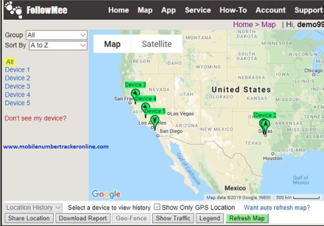Click the Google logo on map
324x226 pixels.
[106, 194]
